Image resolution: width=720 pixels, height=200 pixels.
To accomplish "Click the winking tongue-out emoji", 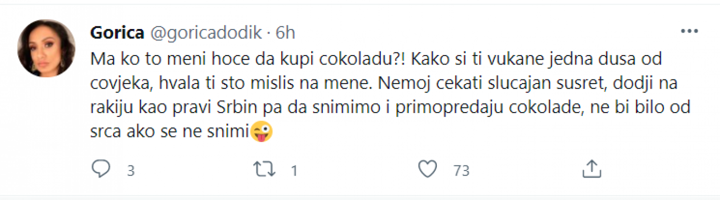I will click(262, 132).
